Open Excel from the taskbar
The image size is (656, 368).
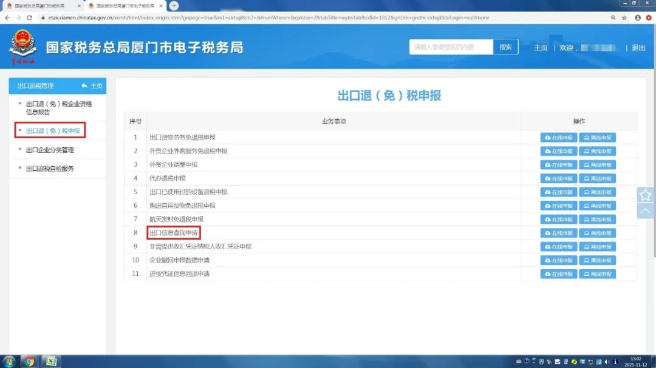click(x=52, y=361)
